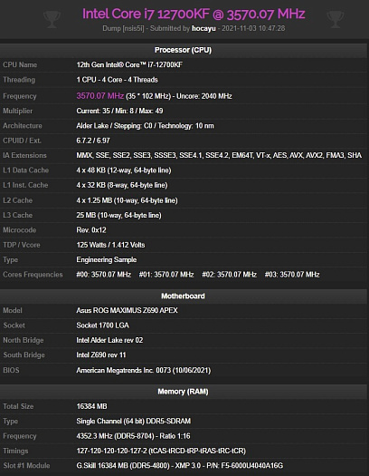The width and height of the screenshot is (369, 476).
Task: Click socket value Socket 1700 LGA
Action: pos(102,325)
